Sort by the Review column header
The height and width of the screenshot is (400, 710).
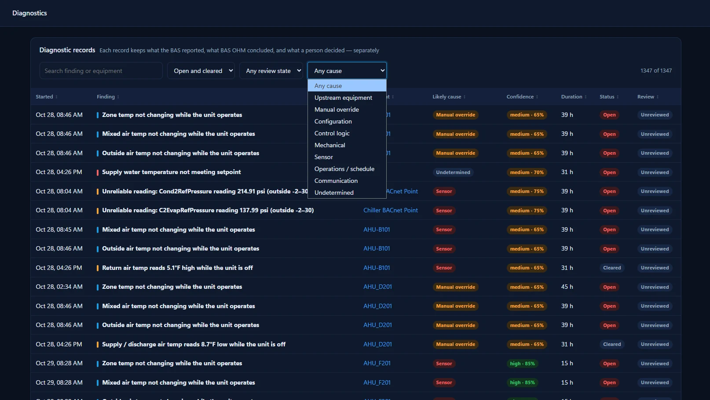[x=648, y=97]
